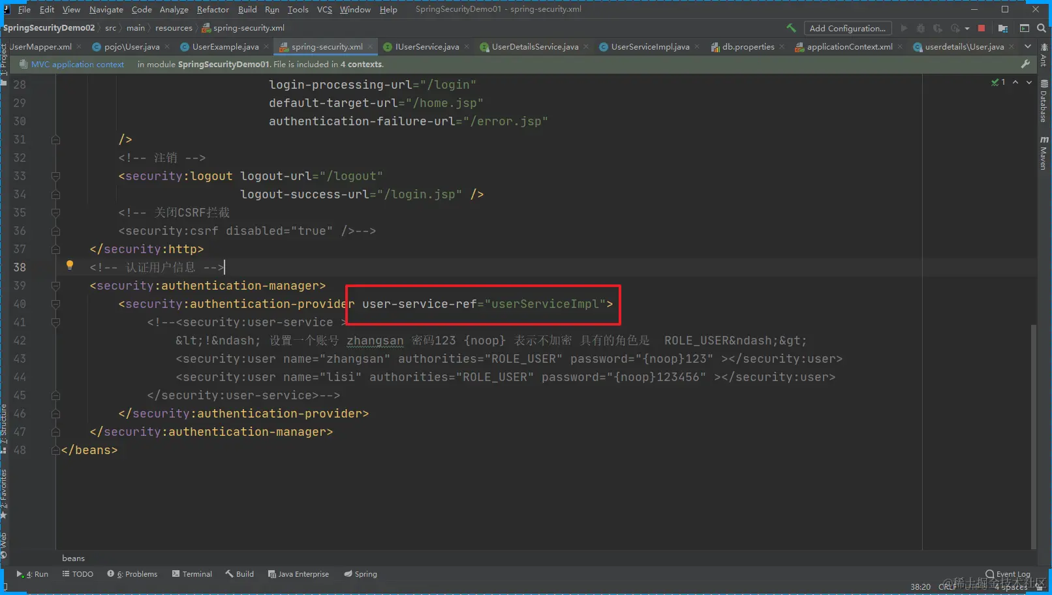
Task: Run with coverage from the toolbar
Action: click(x=938, y=28)
